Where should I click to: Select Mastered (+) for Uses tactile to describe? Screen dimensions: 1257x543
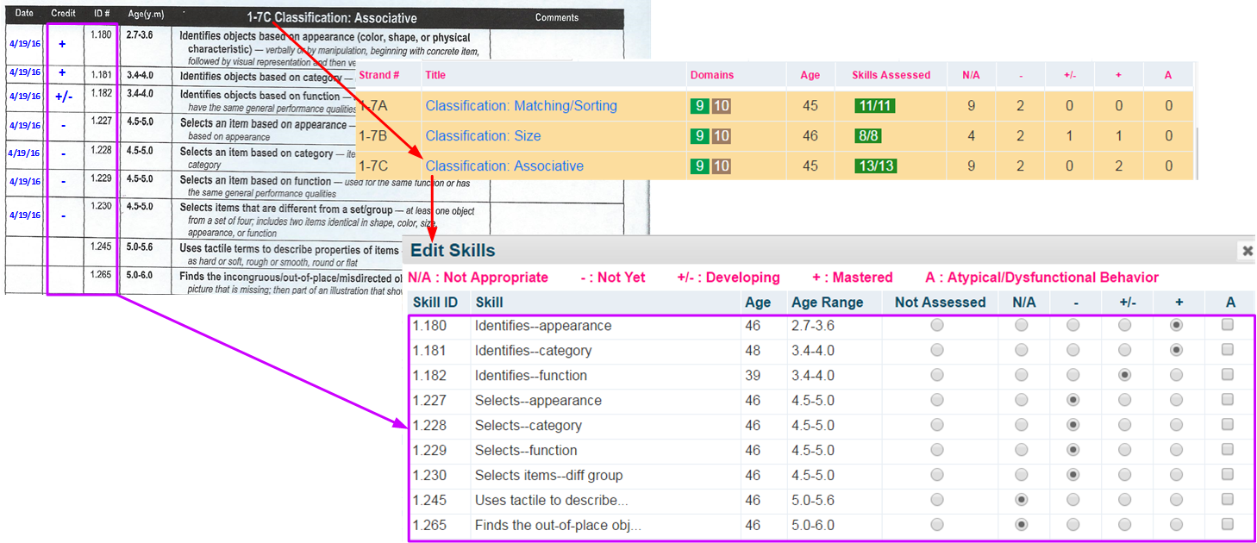point(1176,500)
